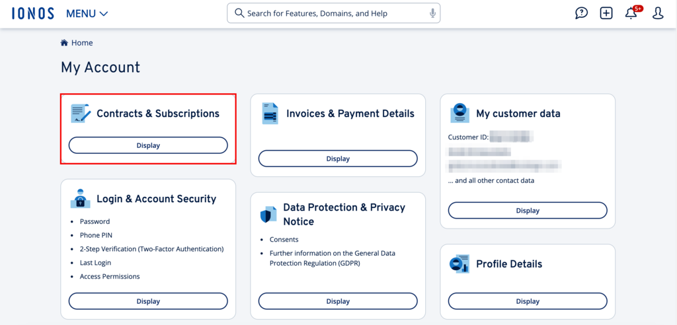The image size is (677, 325).
Task: Expand the MENU dropdown
Action: (87, 13)
